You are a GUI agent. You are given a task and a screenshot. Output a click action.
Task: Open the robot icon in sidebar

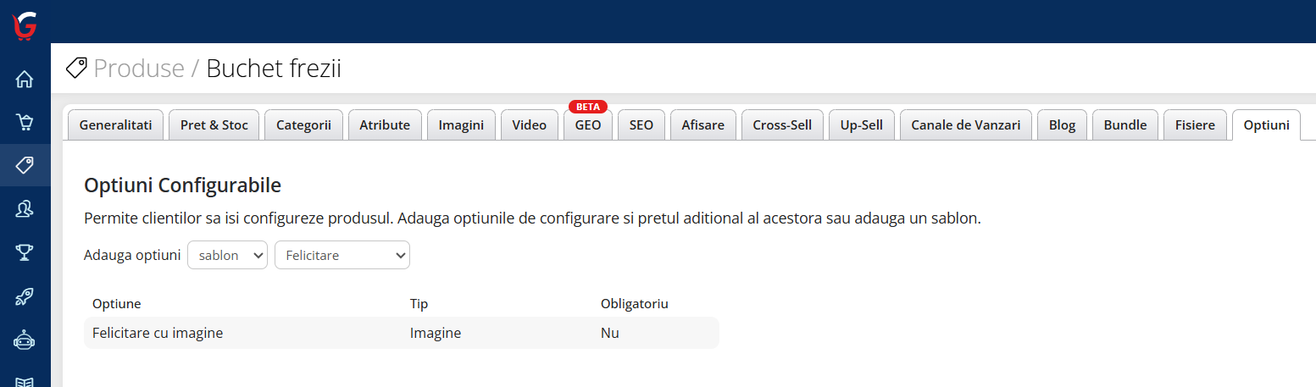(25, 340)
